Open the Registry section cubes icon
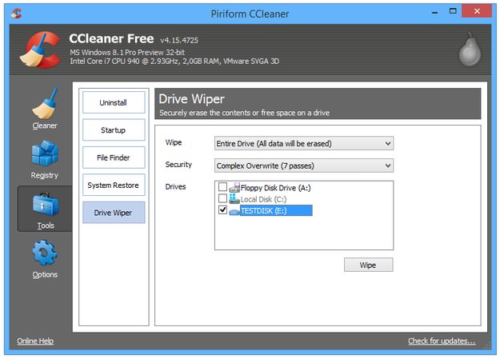500x359 pixels. click(x=45, y=154)
